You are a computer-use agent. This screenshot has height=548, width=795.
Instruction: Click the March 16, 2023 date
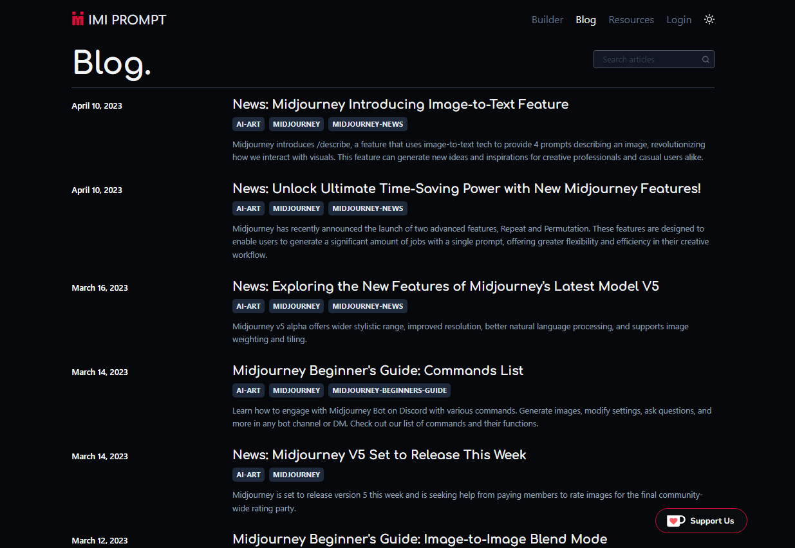[100, 288]
